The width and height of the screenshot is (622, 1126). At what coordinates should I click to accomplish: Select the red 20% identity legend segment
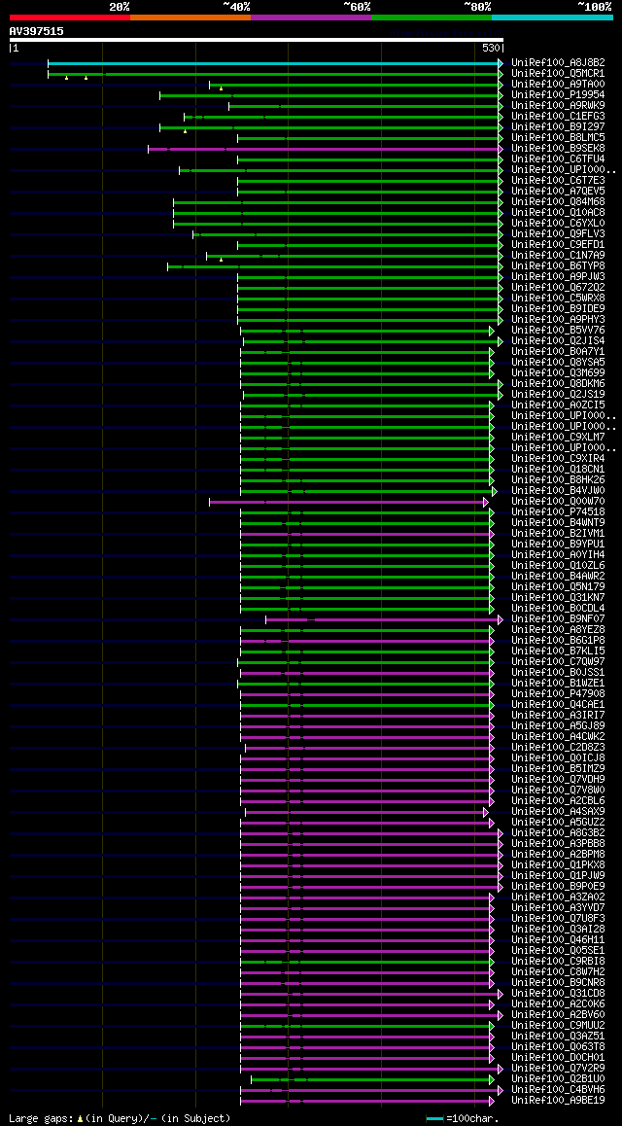point(70,17)
